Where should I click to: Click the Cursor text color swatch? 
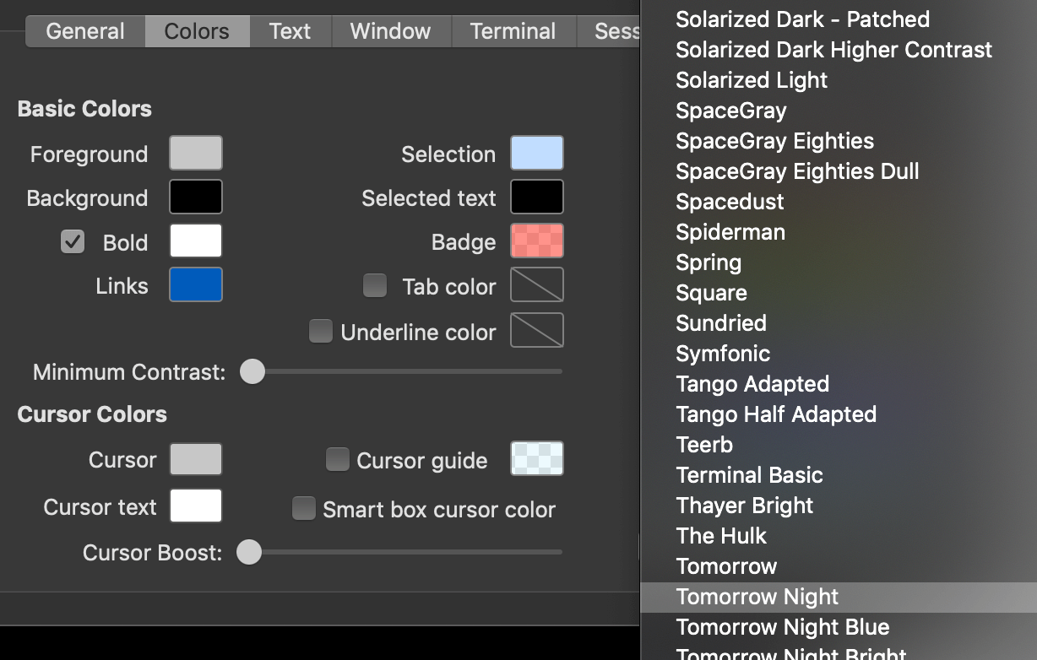(196, 506)
